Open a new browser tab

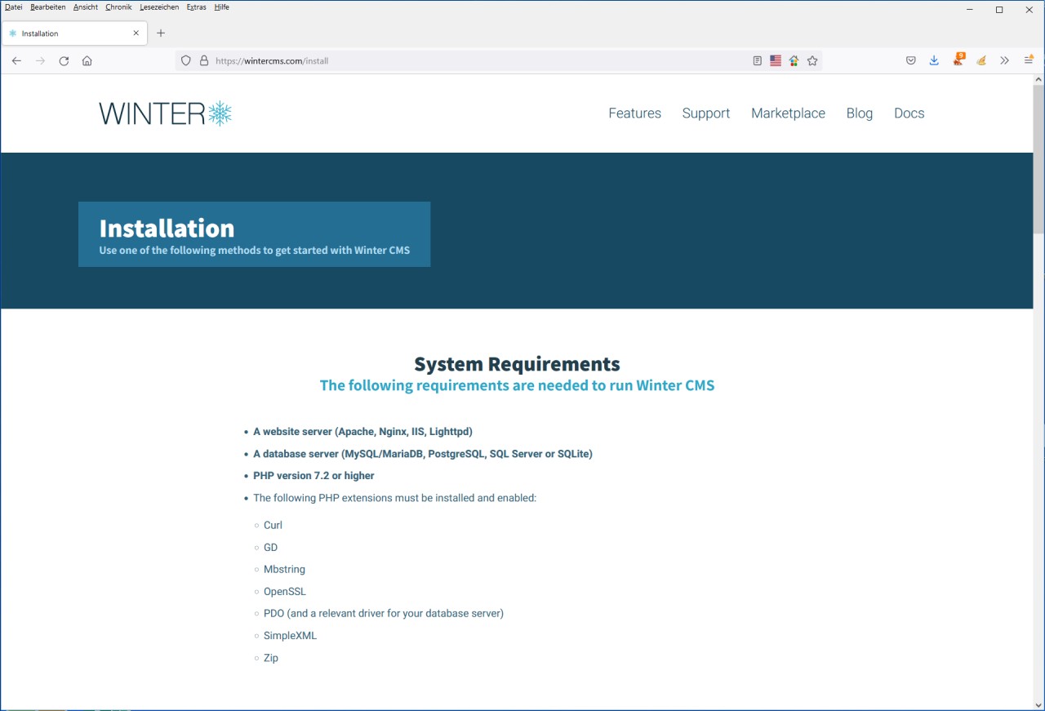coord(161,33)
